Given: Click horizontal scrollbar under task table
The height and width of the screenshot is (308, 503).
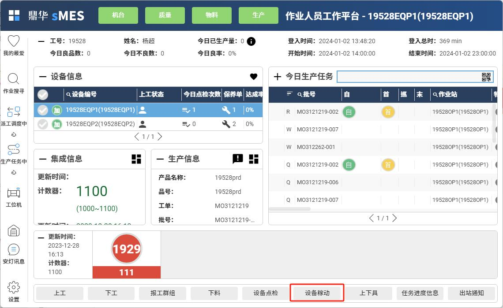Looking at the screenshot, I should point(290,209).
